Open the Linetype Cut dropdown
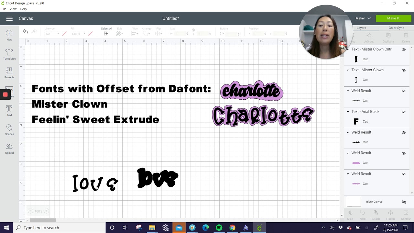This screenshot has width=414, height=233. click(52, 34)
